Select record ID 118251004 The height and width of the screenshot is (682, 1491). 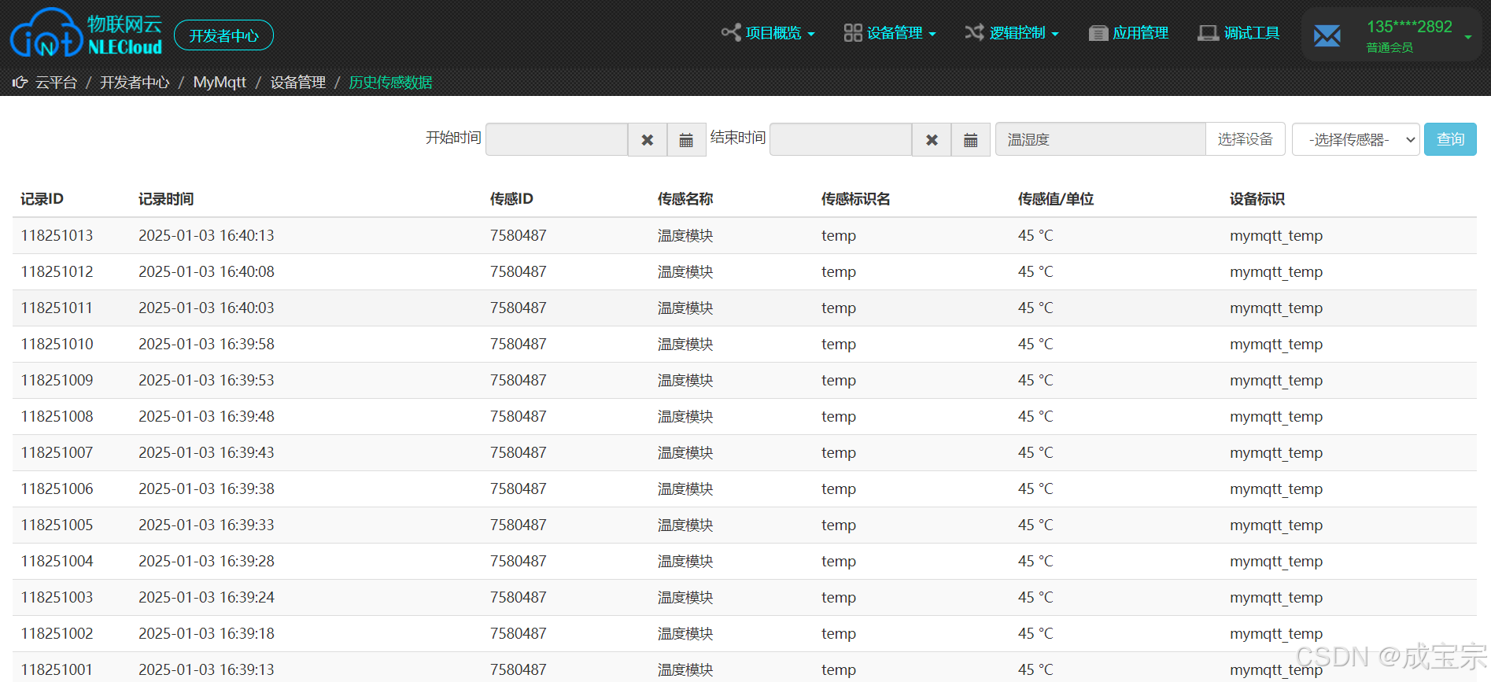57,561
